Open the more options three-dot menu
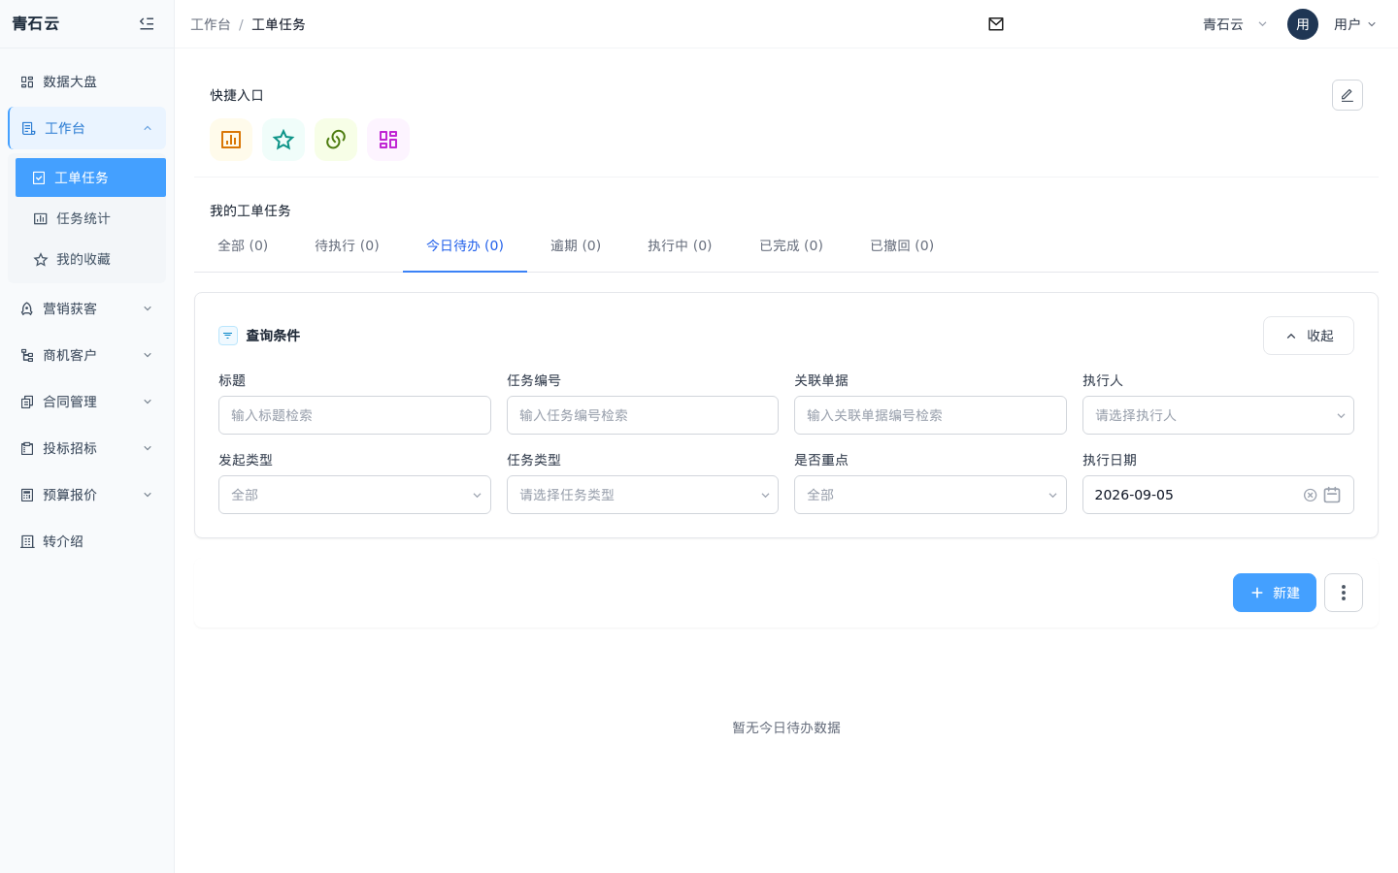Screen dimensions: 1398x873 [x=1344, y=593]
